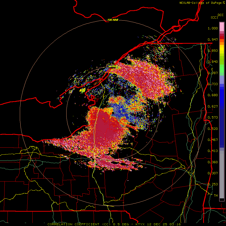Select the 0.840 value on the color scale
Image resolution: width=226 pixels, height=226 pixels.
click(x=213, y=62)
